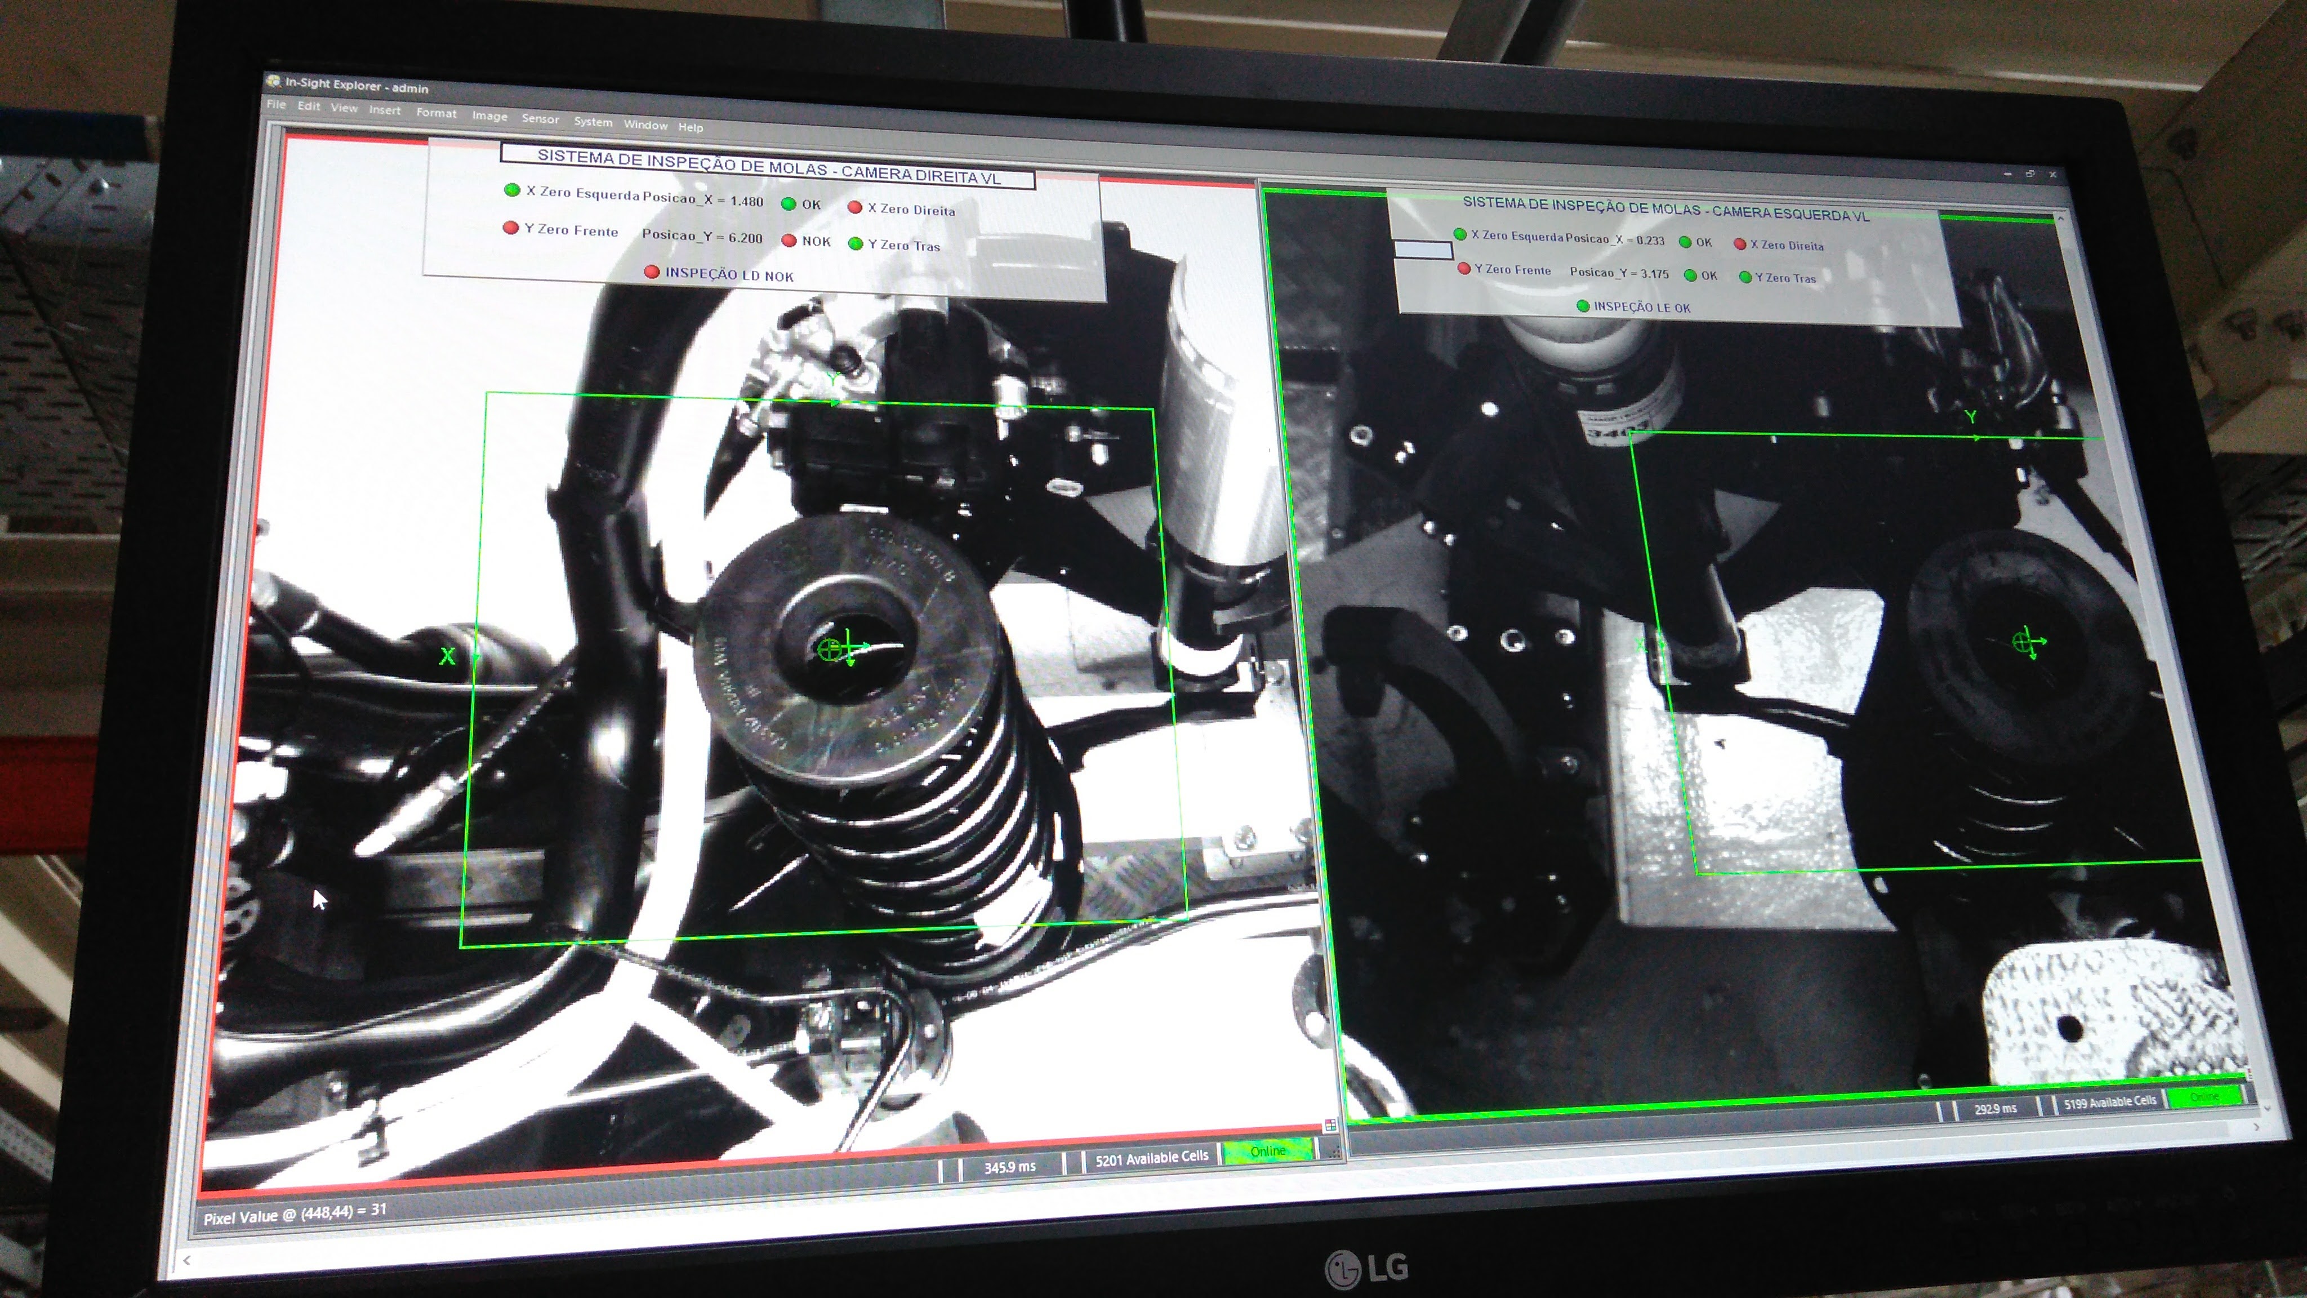Click green Y Zero Tras indicator in Camera Esquerda panel
Viewport: 2307px width, 1298px height.
(x=1744, y=277)
